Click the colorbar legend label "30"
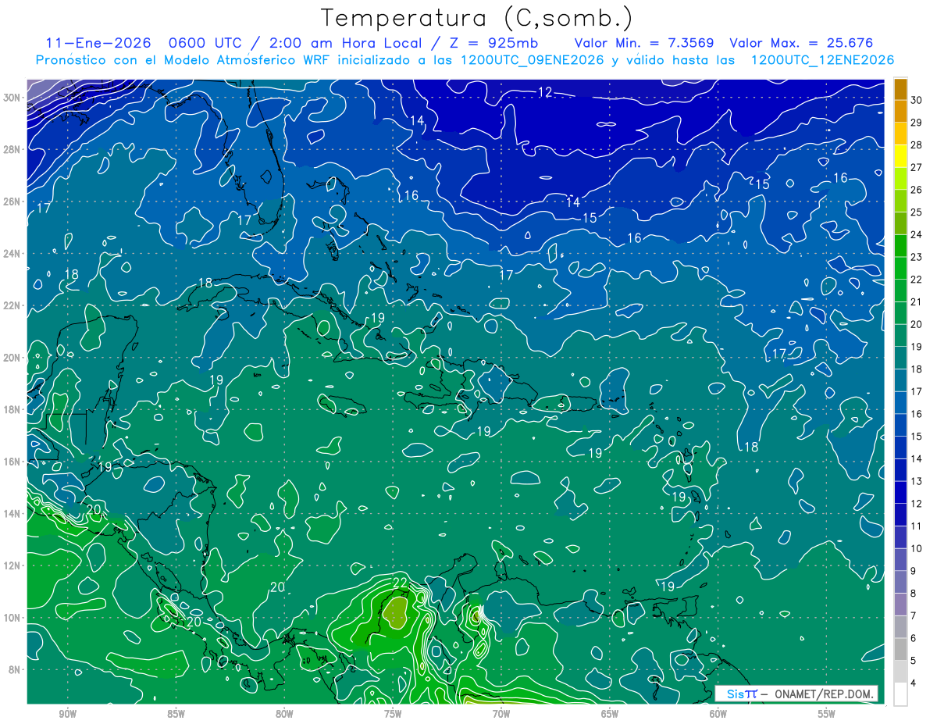Viewport: 937px width, 724px height. pos(917,100)
